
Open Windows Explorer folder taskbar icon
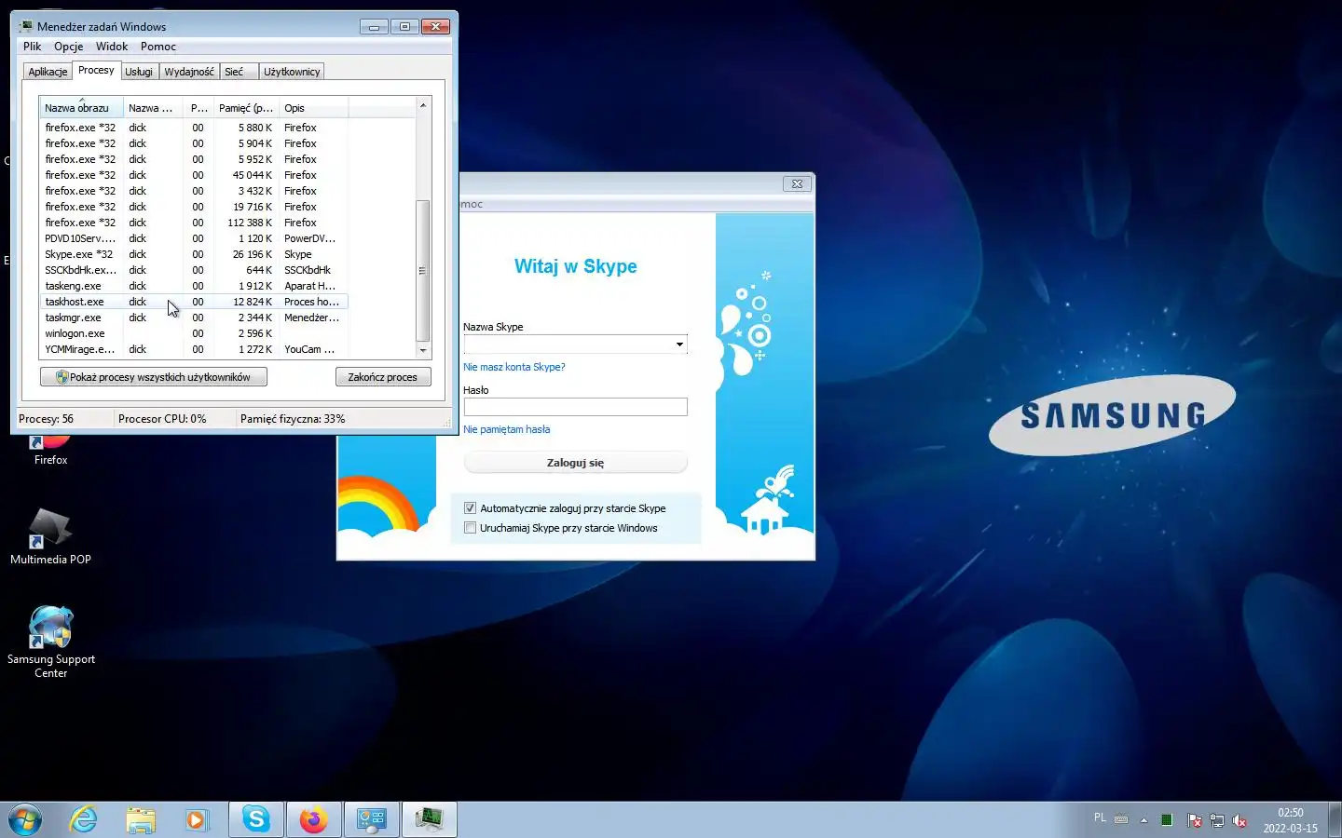point(141,819)
